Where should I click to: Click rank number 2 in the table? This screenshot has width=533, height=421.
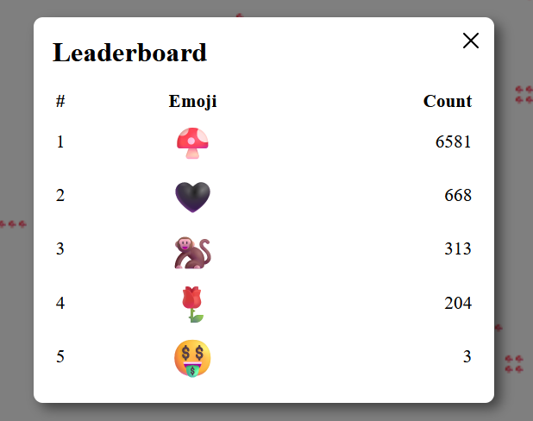point(60,196)
